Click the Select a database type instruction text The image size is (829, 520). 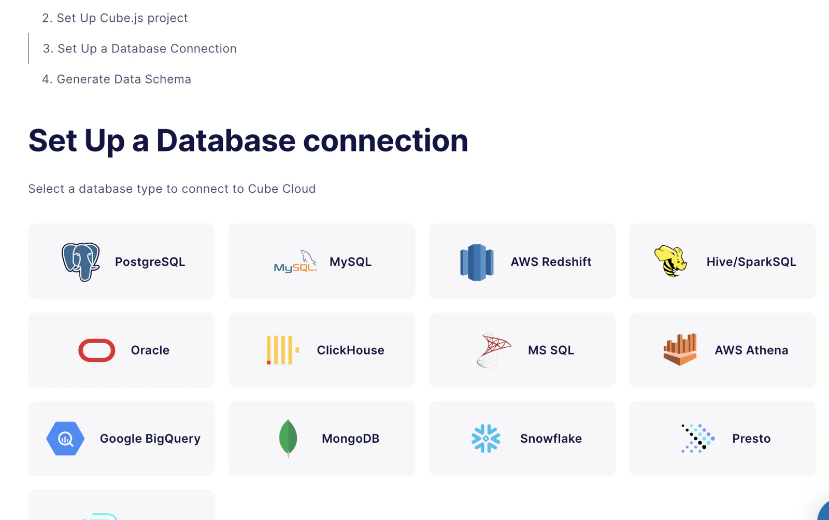pos(171,189)
